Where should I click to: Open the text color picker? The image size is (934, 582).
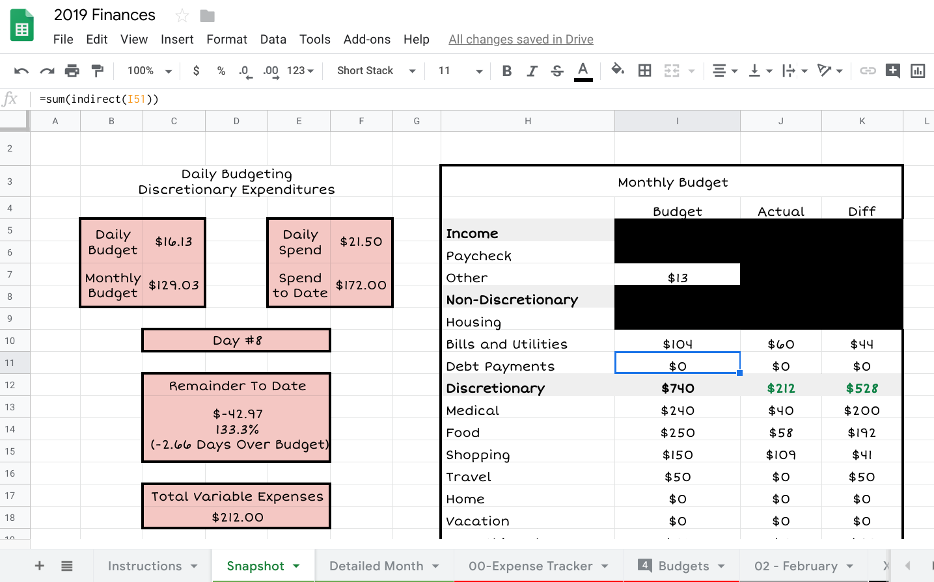click(583, 71)
